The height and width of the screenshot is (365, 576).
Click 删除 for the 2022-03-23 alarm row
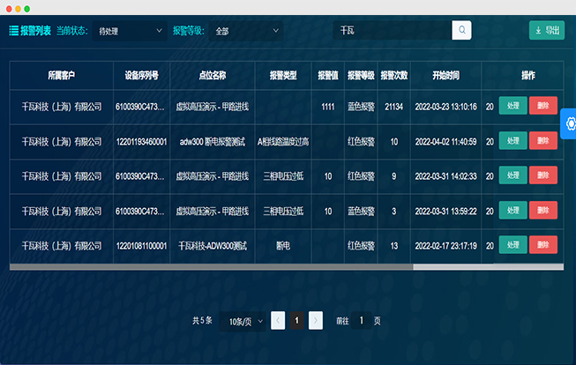tap(542, 106)
